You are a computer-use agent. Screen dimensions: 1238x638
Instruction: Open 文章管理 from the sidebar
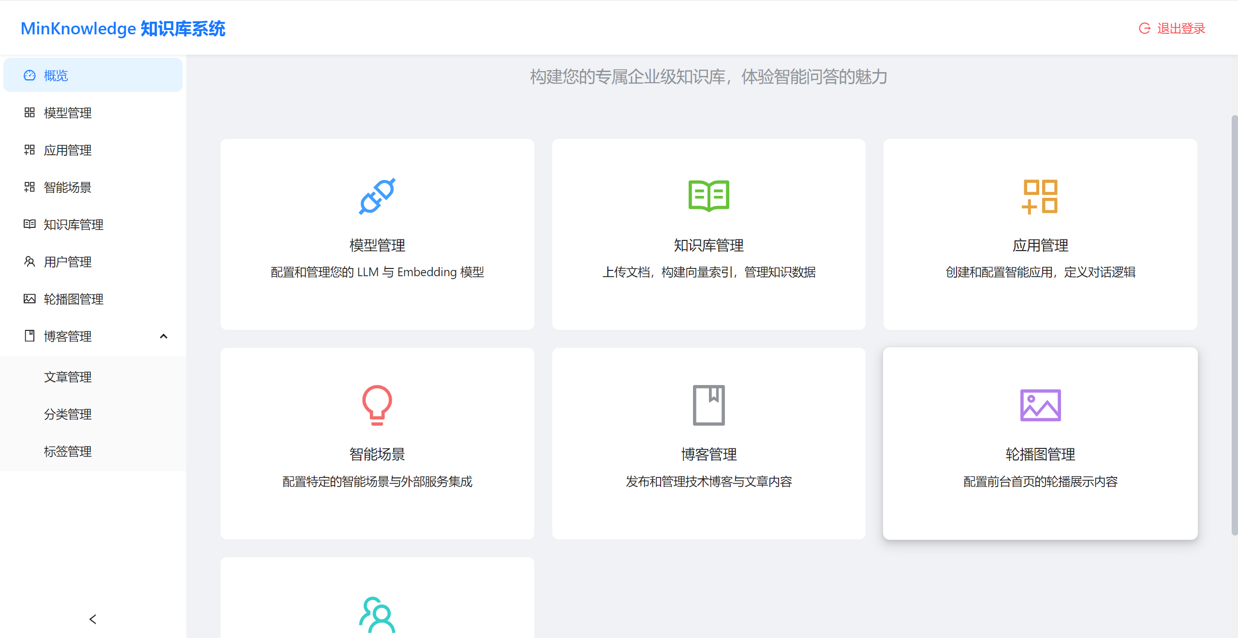pyautogui.click(x=67, y=377)
